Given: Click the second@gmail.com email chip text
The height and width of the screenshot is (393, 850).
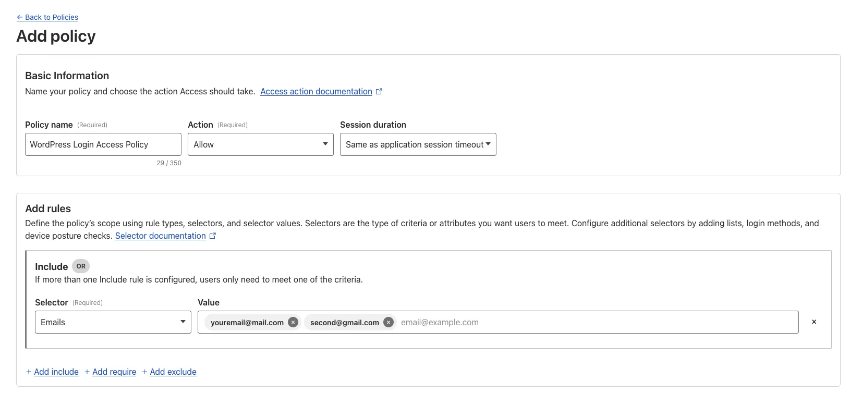Looking at the screenshot, I should pyautogui.click(x=345, y=323).
